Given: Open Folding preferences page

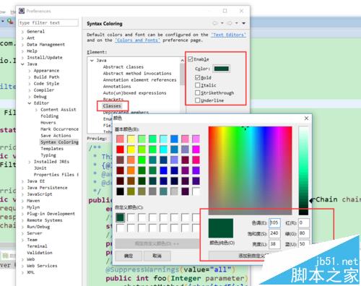Looking at the screenshot, I should click(50, 116).
